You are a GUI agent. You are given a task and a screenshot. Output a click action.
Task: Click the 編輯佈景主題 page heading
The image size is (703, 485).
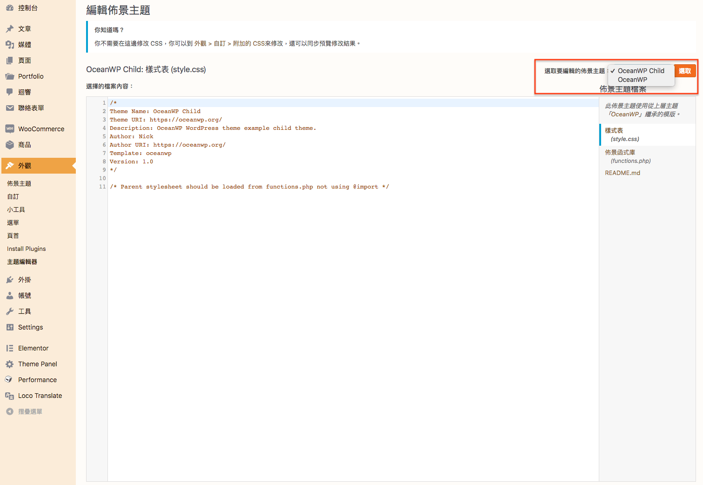click(x=118, y=10)
